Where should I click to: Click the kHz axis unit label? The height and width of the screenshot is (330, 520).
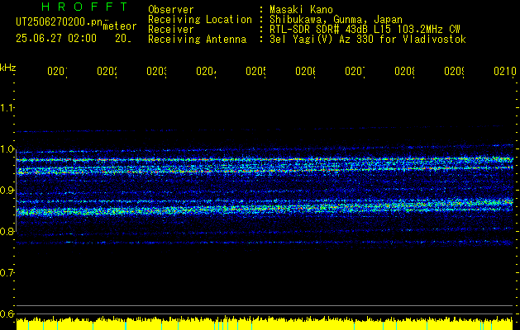point(8,68)
